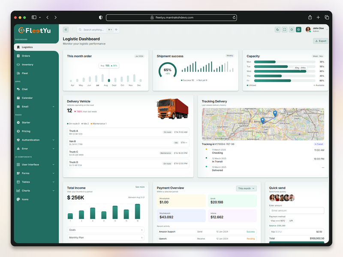This screenshot has height=257, width=343.
Task: Open the This month period dropdown
Action: point(246,188)
